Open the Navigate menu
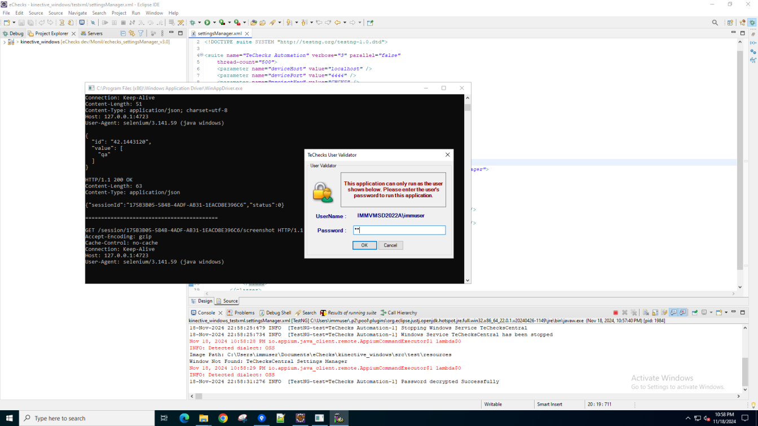Image resolution: width=758 pixels, height=426 pixels. point(77,13)
